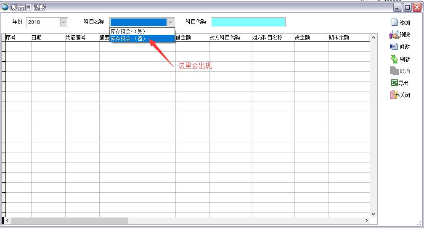This screenshot has width=424, height=228.
Task: Click the 修改 (Modify) icon
Action: coord(394,47)
